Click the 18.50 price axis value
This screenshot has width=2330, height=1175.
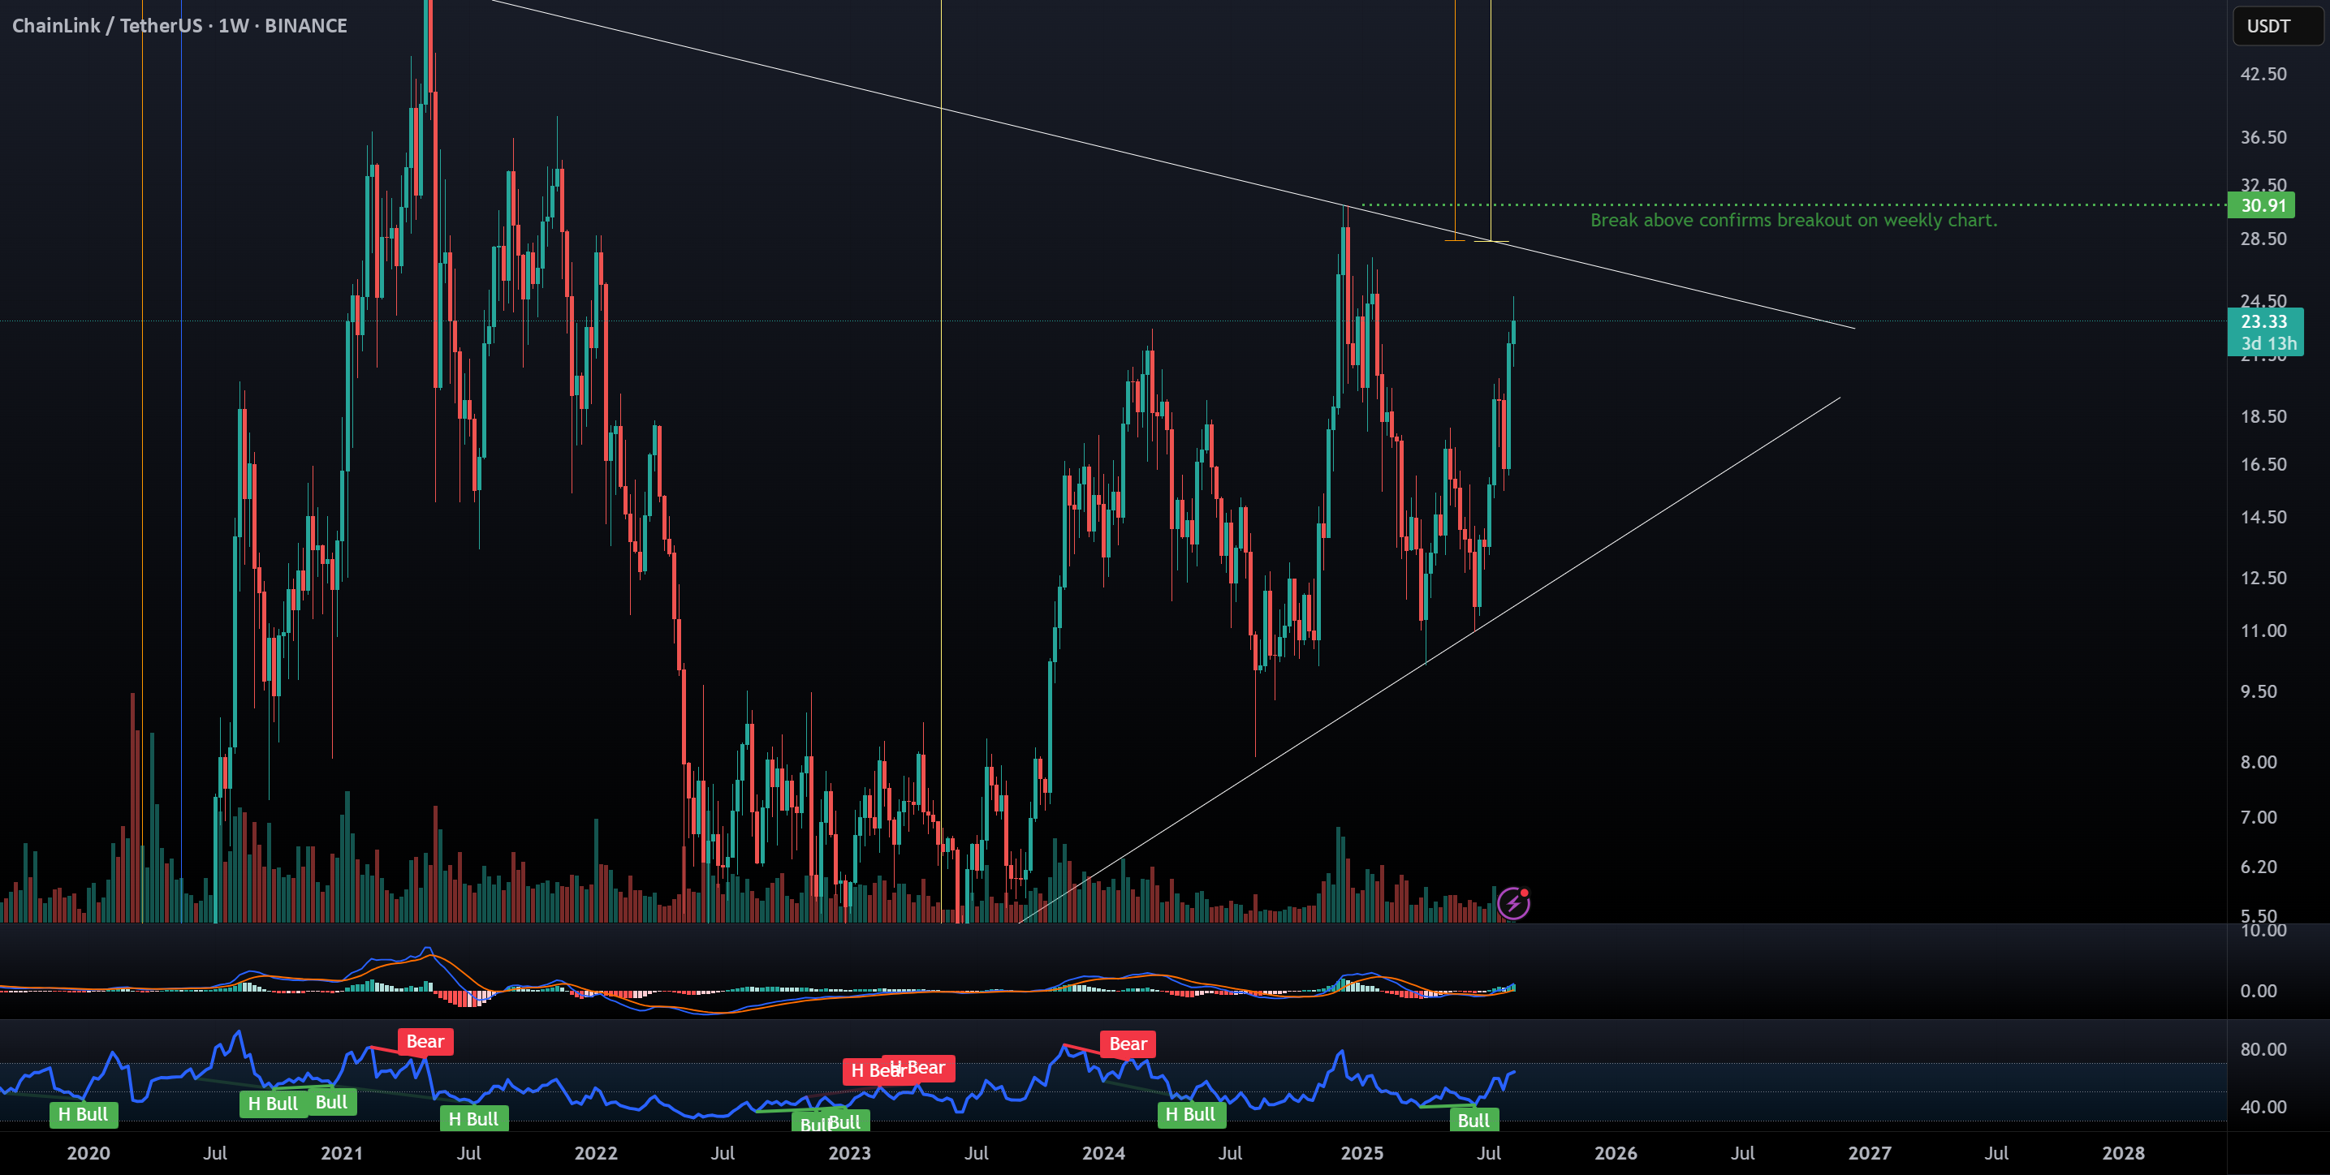pos(2263,416)
